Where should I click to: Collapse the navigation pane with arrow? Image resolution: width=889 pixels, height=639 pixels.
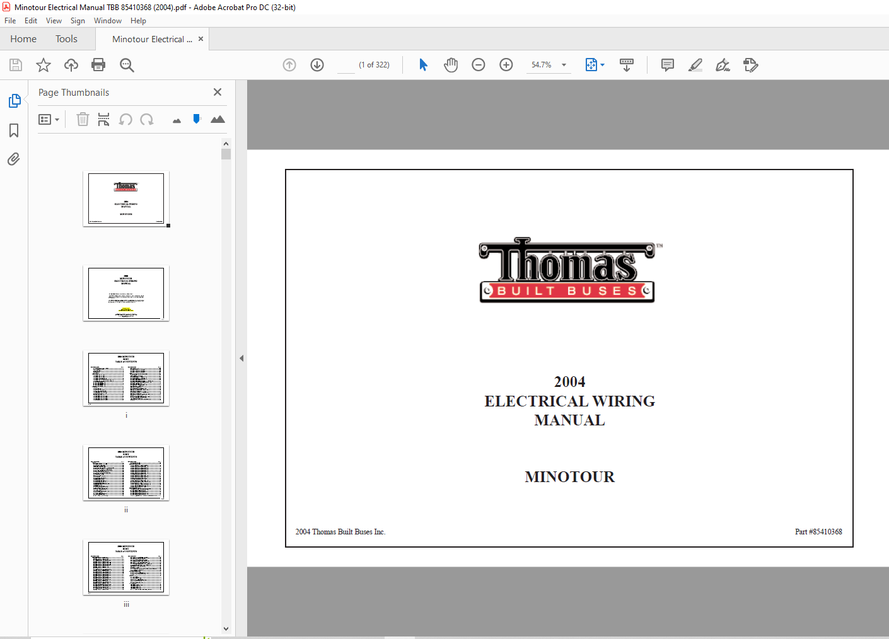click(241, 358)
